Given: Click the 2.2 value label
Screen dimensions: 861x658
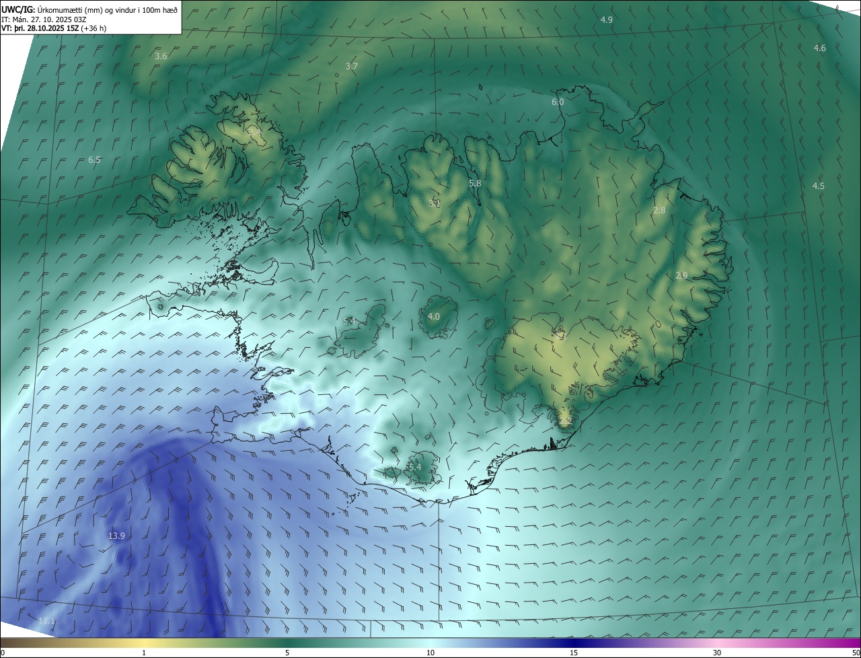Looking at the screenshot, I should tap(565, 421).
